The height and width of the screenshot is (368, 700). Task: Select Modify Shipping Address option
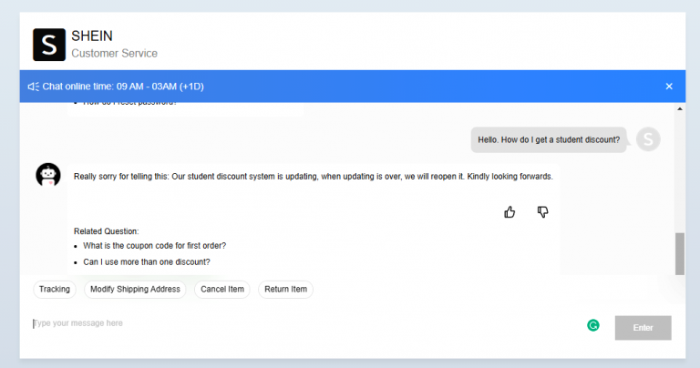tap(137, 290)
